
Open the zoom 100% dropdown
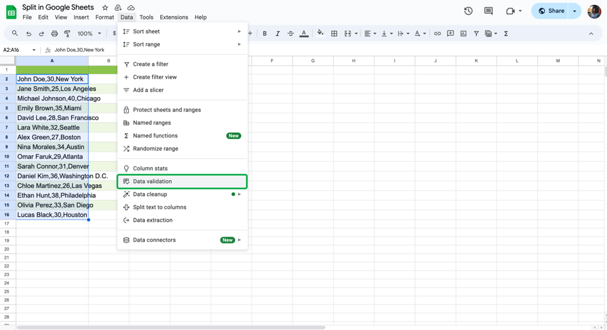89,34
